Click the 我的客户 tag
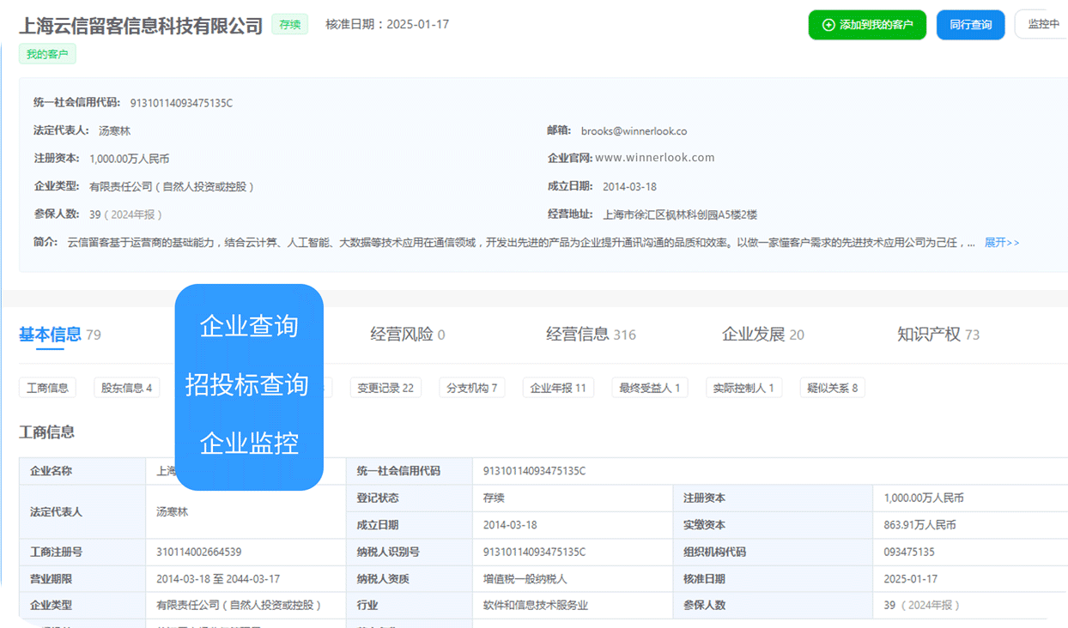 (x=47, y=54)
